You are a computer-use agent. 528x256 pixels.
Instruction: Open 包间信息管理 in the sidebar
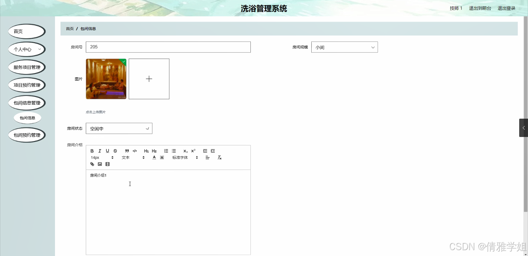tap(27, 103)
